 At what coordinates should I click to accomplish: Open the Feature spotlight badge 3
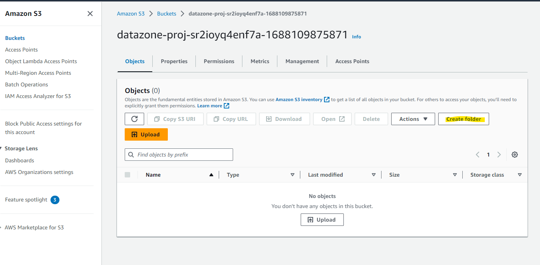(55, 200)
